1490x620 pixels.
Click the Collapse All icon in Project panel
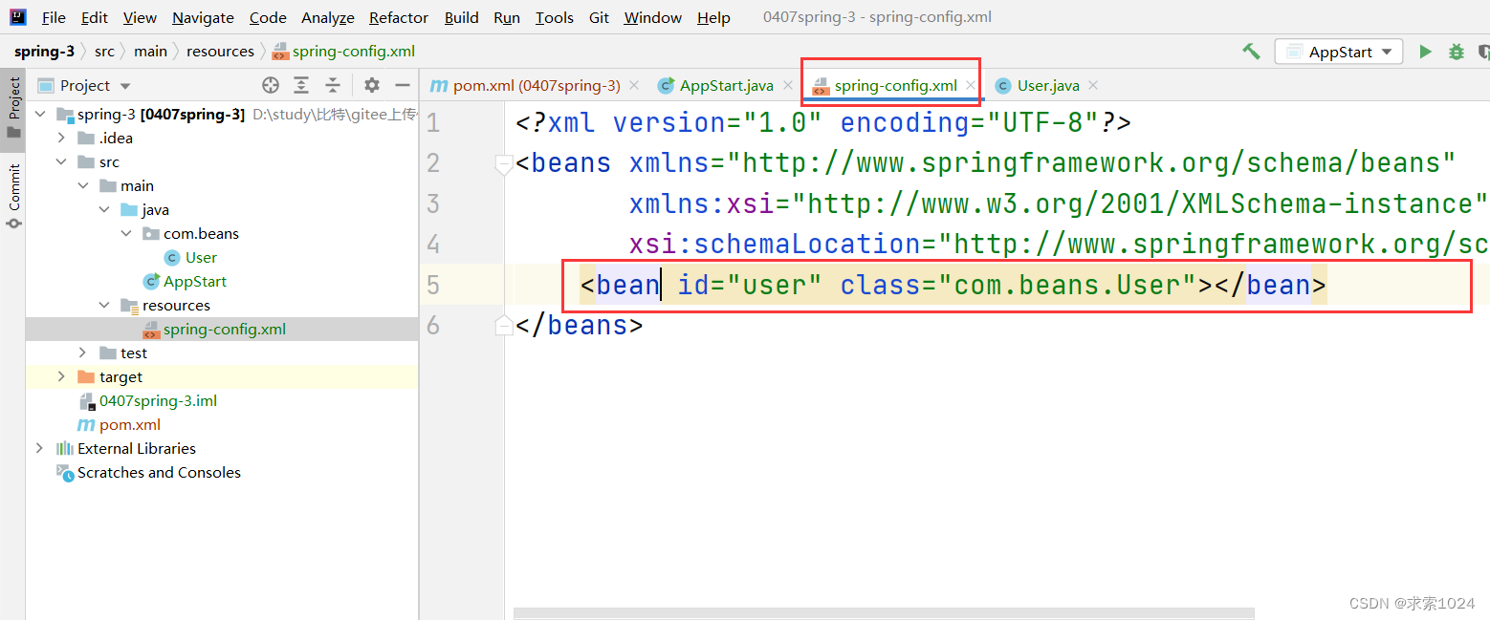pyautogui.click(x=332, y=85)
